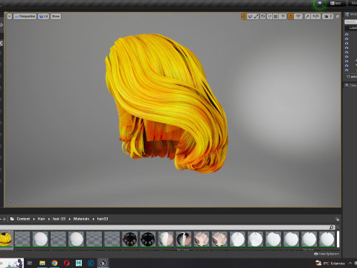Expand arrow between Content and Hair breadcrumbs
The width and height of the screenshot is (357, 268).
click(33, 219)
